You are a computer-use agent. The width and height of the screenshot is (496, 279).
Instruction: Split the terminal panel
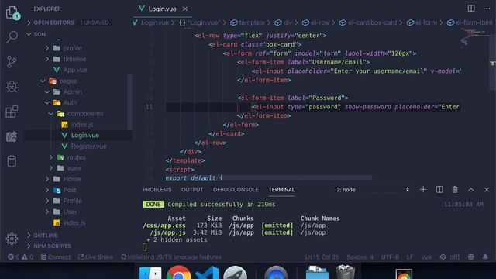pos(439,189)
